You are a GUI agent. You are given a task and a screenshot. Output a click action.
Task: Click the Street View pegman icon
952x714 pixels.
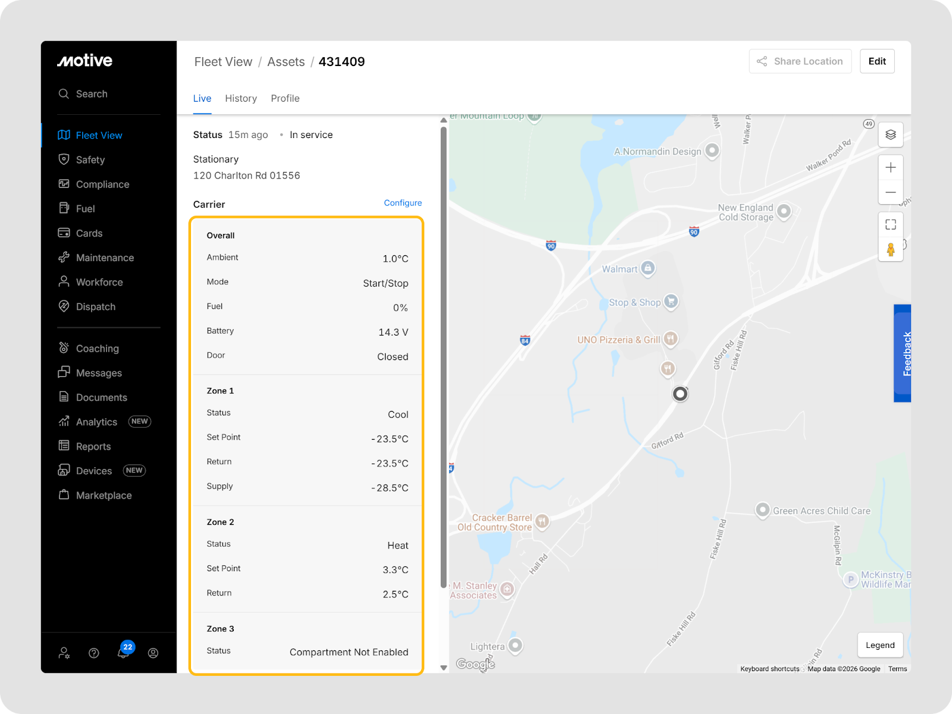(890, 249)
